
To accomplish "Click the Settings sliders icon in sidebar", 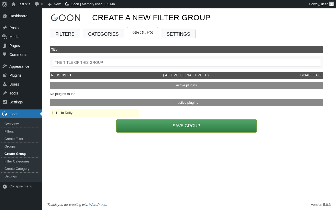I will pos(5,102).
